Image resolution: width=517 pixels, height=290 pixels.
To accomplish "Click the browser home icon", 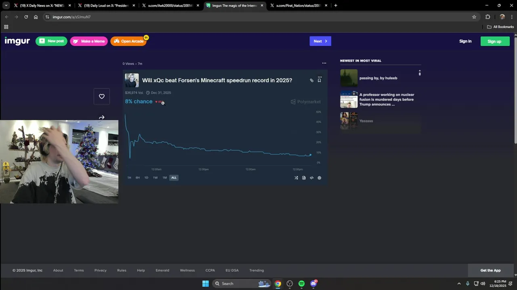I will (x=36, y=17).
